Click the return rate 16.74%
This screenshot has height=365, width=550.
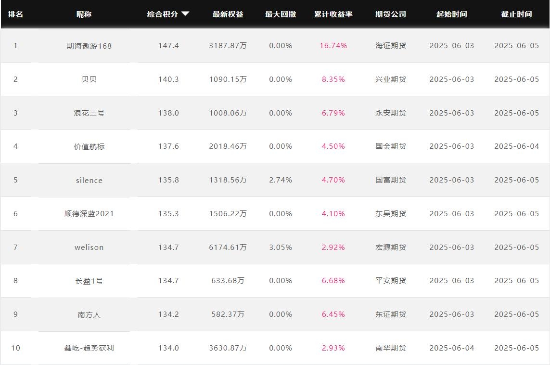(x=333, y=46)
